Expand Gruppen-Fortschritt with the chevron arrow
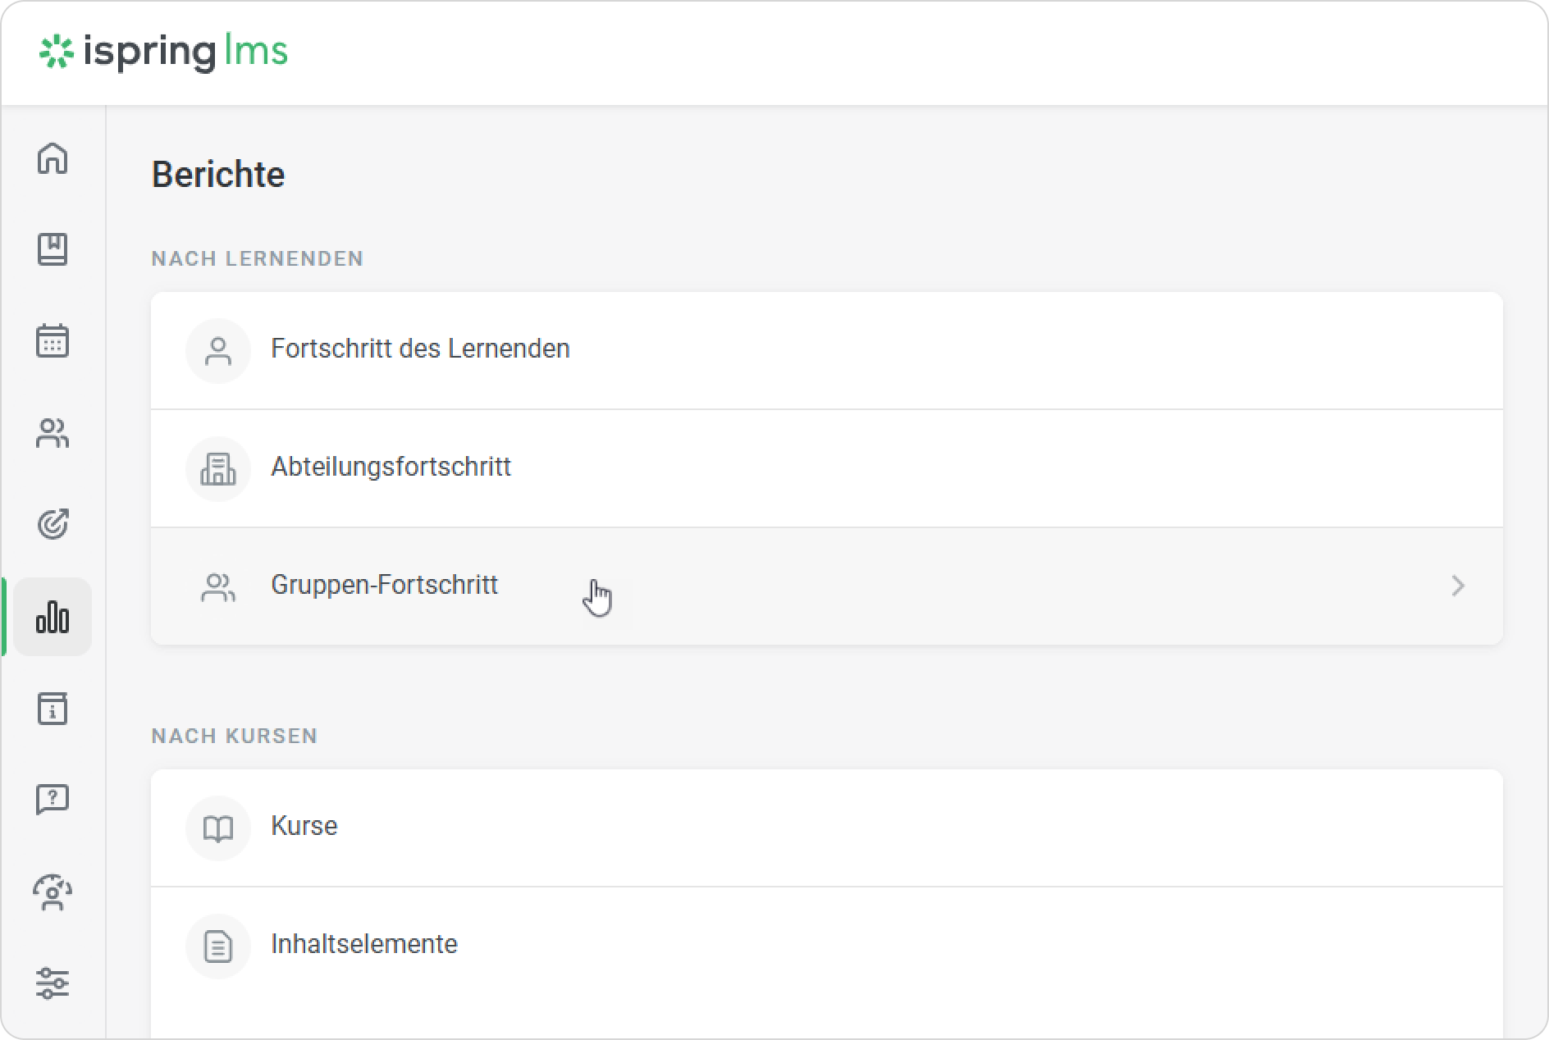The image size is (1549, 1040). [x=1457, y=586]
